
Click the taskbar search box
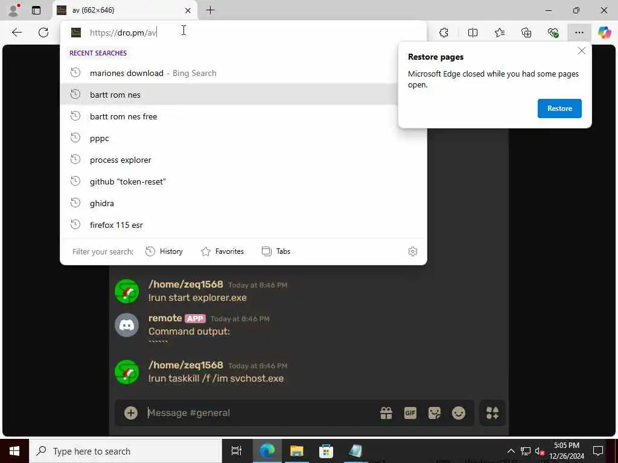pyautogui.click(x=126, y=451)
